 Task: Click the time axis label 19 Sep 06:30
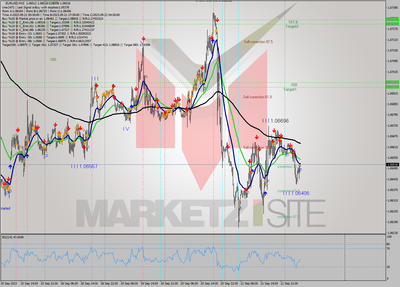(x=129, y=284)
